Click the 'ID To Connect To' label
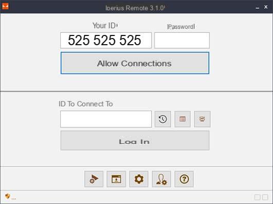Screen dimensions: 273x204 coord(86,104)
